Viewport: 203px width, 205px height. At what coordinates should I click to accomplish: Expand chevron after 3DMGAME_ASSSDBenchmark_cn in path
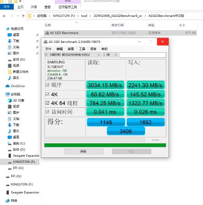(x=145, y=16)
